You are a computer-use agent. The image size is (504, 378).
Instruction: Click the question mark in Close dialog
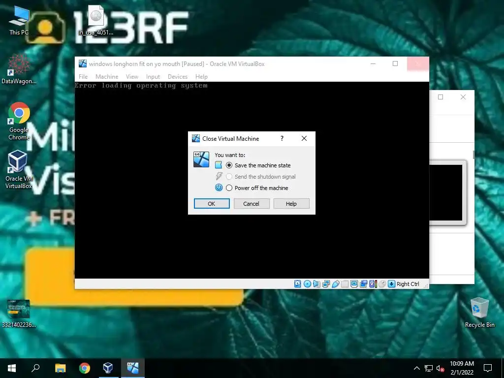click(282, 138)
